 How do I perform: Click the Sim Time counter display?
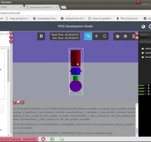65,38
